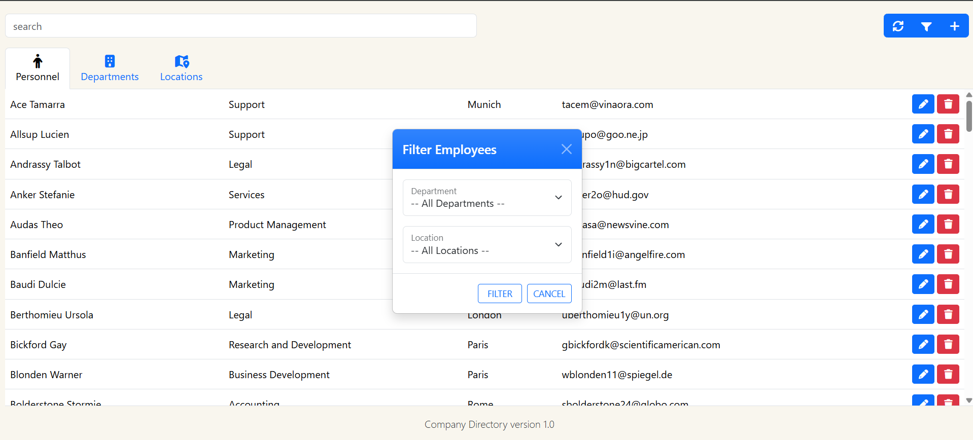Open the Department dropdown in filter dialog
The height and width of the screenshot is (440, 973).
(x=486, y=198)
